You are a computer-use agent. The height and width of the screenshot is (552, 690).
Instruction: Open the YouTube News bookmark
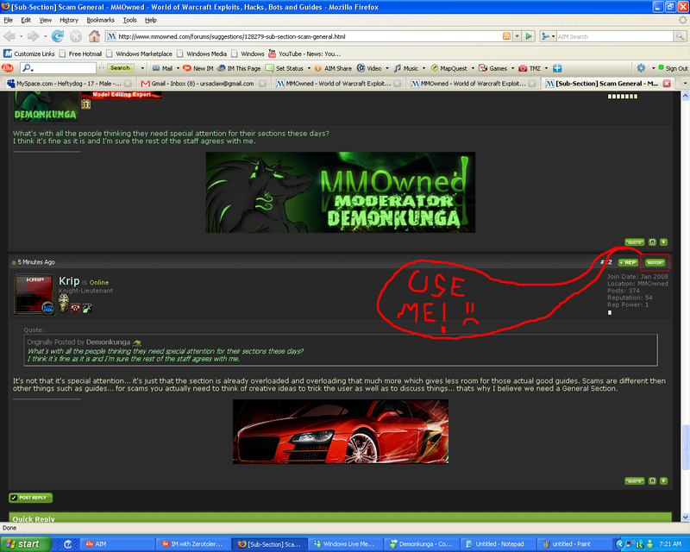pyautogui.click(x=304, y=53)
